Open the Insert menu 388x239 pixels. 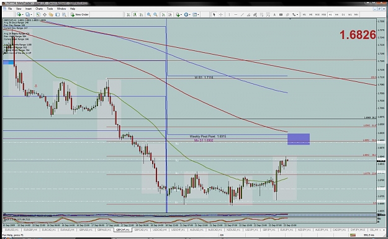29,9
